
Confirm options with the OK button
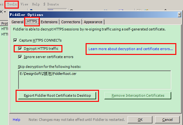140,120
